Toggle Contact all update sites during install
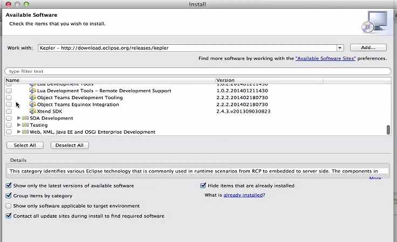The height and width of the screenshot is (242, 397). [x=9, y=216]
